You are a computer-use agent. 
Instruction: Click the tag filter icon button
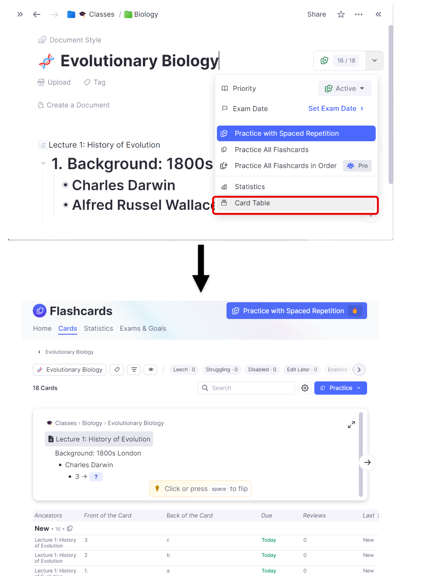coord(117,370)
